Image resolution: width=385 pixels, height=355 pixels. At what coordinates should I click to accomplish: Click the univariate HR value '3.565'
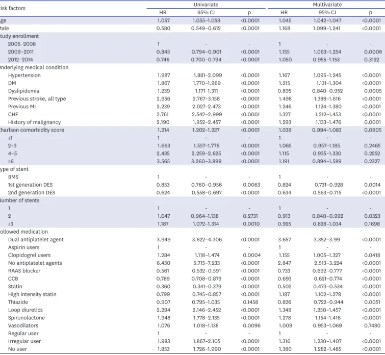tap(163, 161)
